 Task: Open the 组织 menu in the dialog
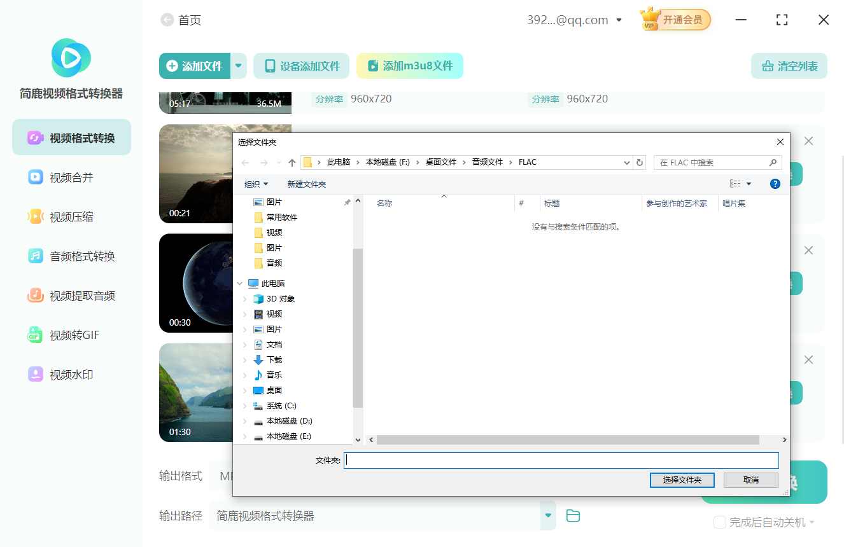(256, 184)
